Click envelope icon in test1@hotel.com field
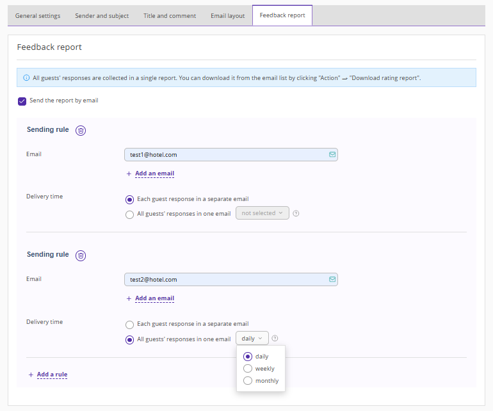This screenshot has width=493, height=411. [332, 155]
